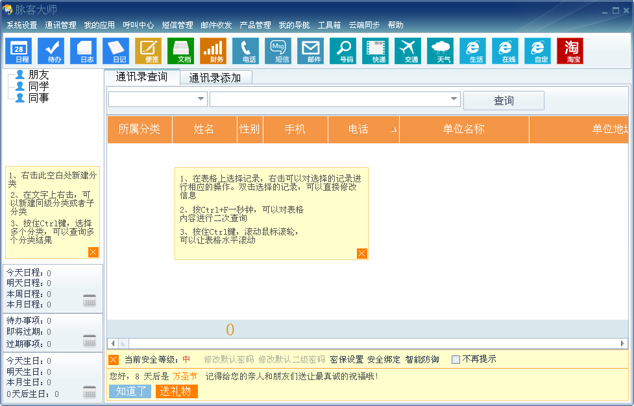
Task: Tick the 不再提示 checkbox
Action: tap(456, 359)
